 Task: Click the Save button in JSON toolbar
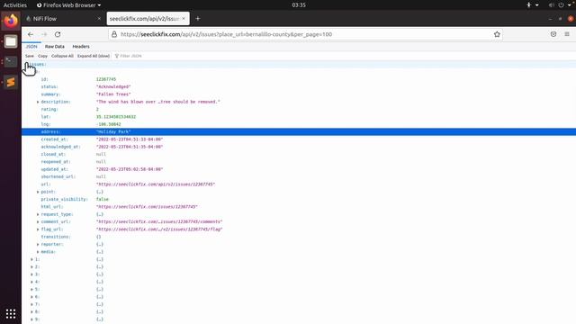pos(30,56)
